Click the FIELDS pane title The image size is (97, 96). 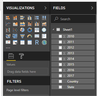pyautogui.click(x=59, y=8)
